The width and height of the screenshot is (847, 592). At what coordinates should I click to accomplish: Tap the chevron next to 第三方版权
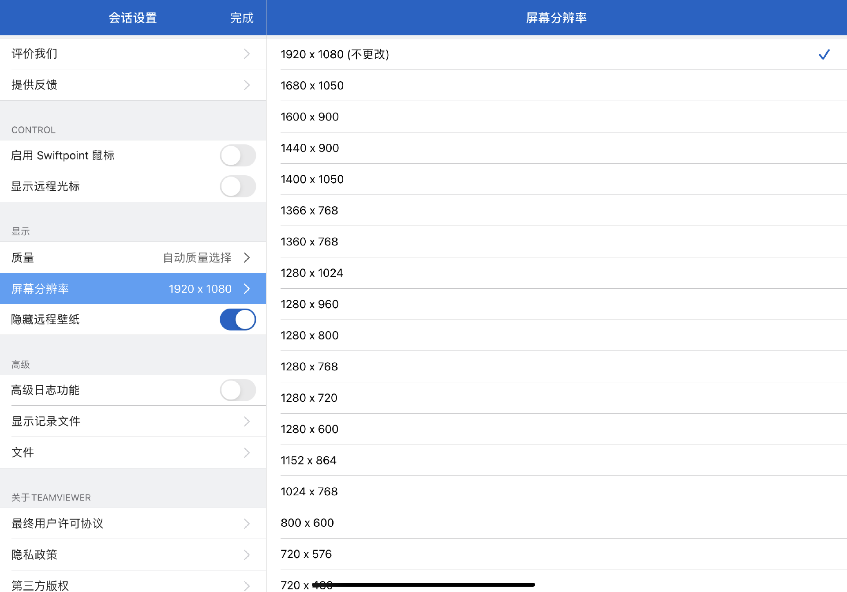click(x=247, y=585)
